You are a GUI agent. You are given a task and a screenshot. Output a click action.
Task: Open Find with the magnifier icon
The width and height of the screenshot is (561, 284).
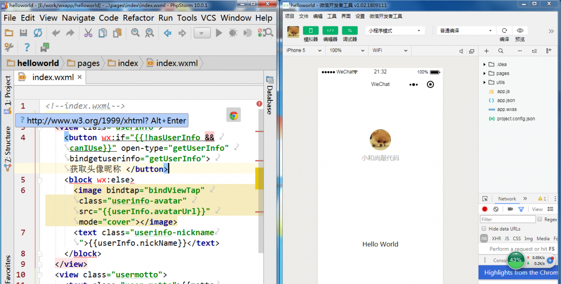point(135,33)
